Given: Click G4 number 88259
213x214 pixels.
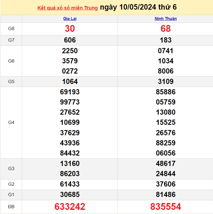Looking at the screenshot, I should (x=166, y=143).
